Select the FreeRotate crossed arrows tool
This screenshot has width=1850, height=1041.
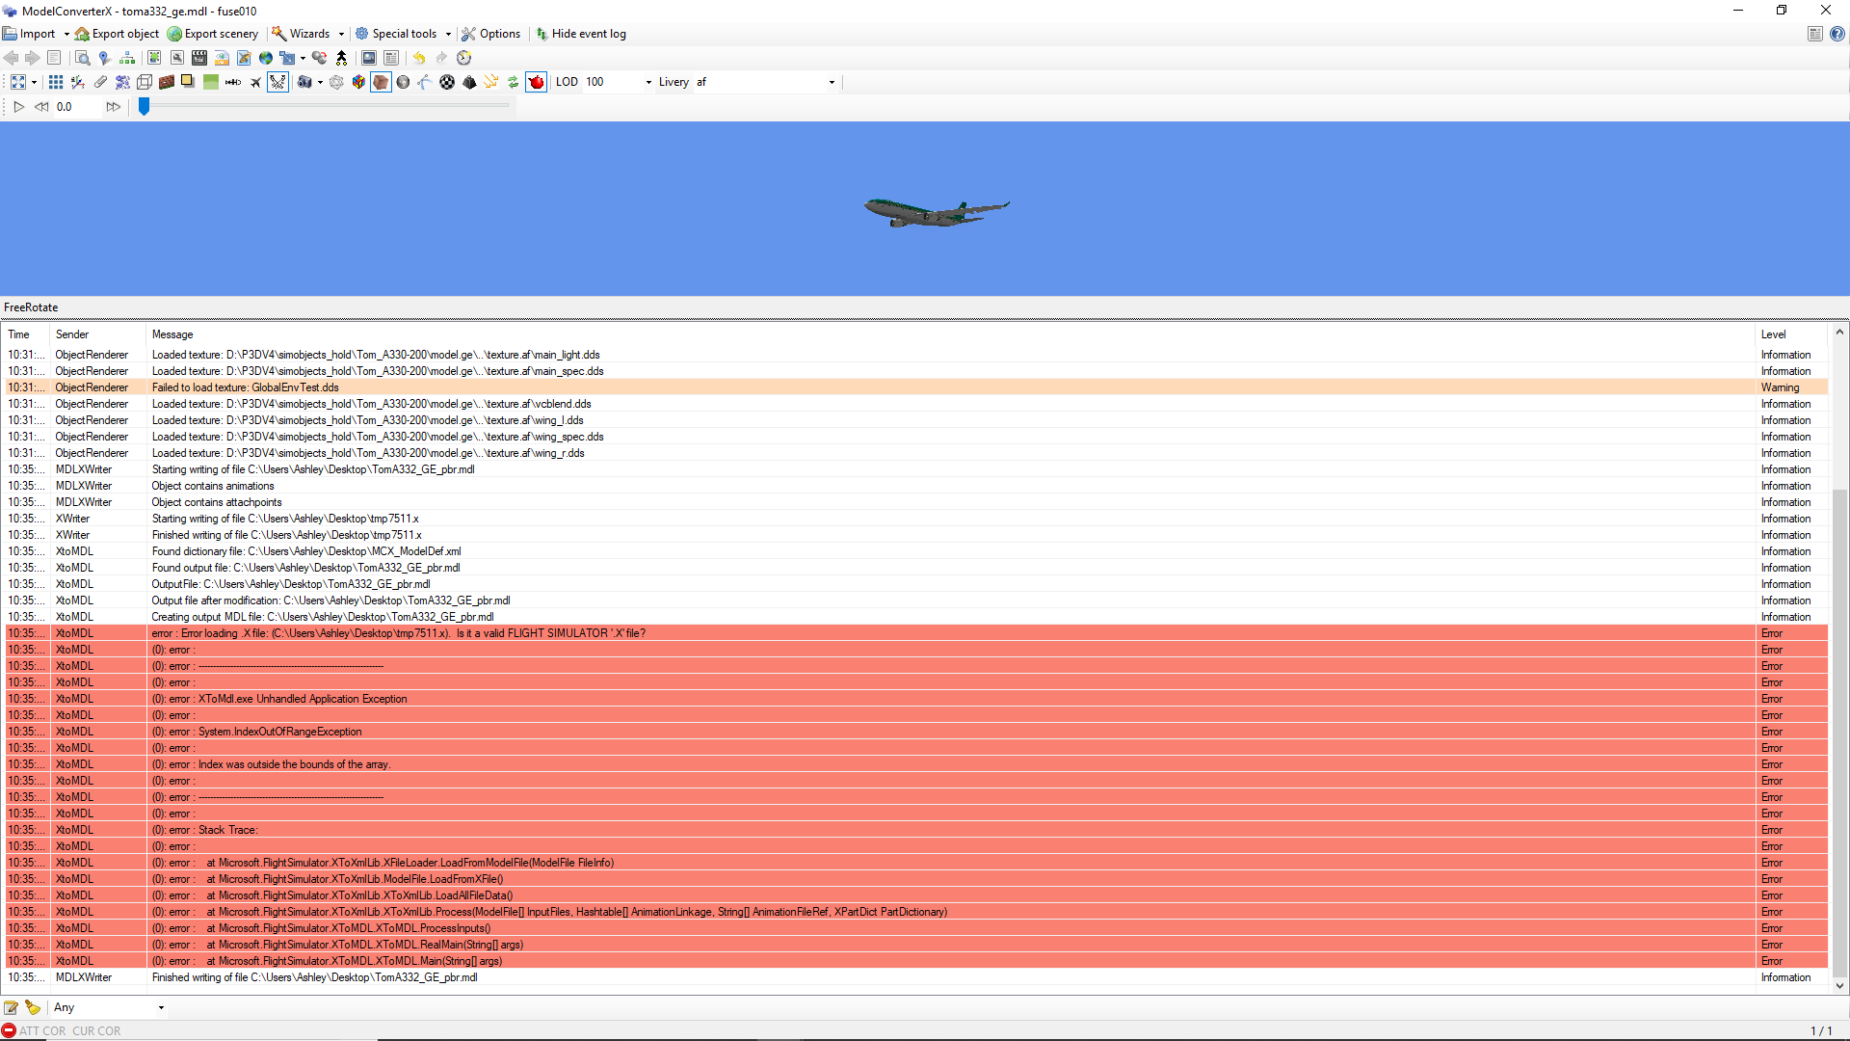(x=277, y=83)
